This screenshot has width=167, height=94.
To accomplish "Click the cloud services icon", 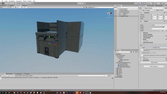I will 143,3.
